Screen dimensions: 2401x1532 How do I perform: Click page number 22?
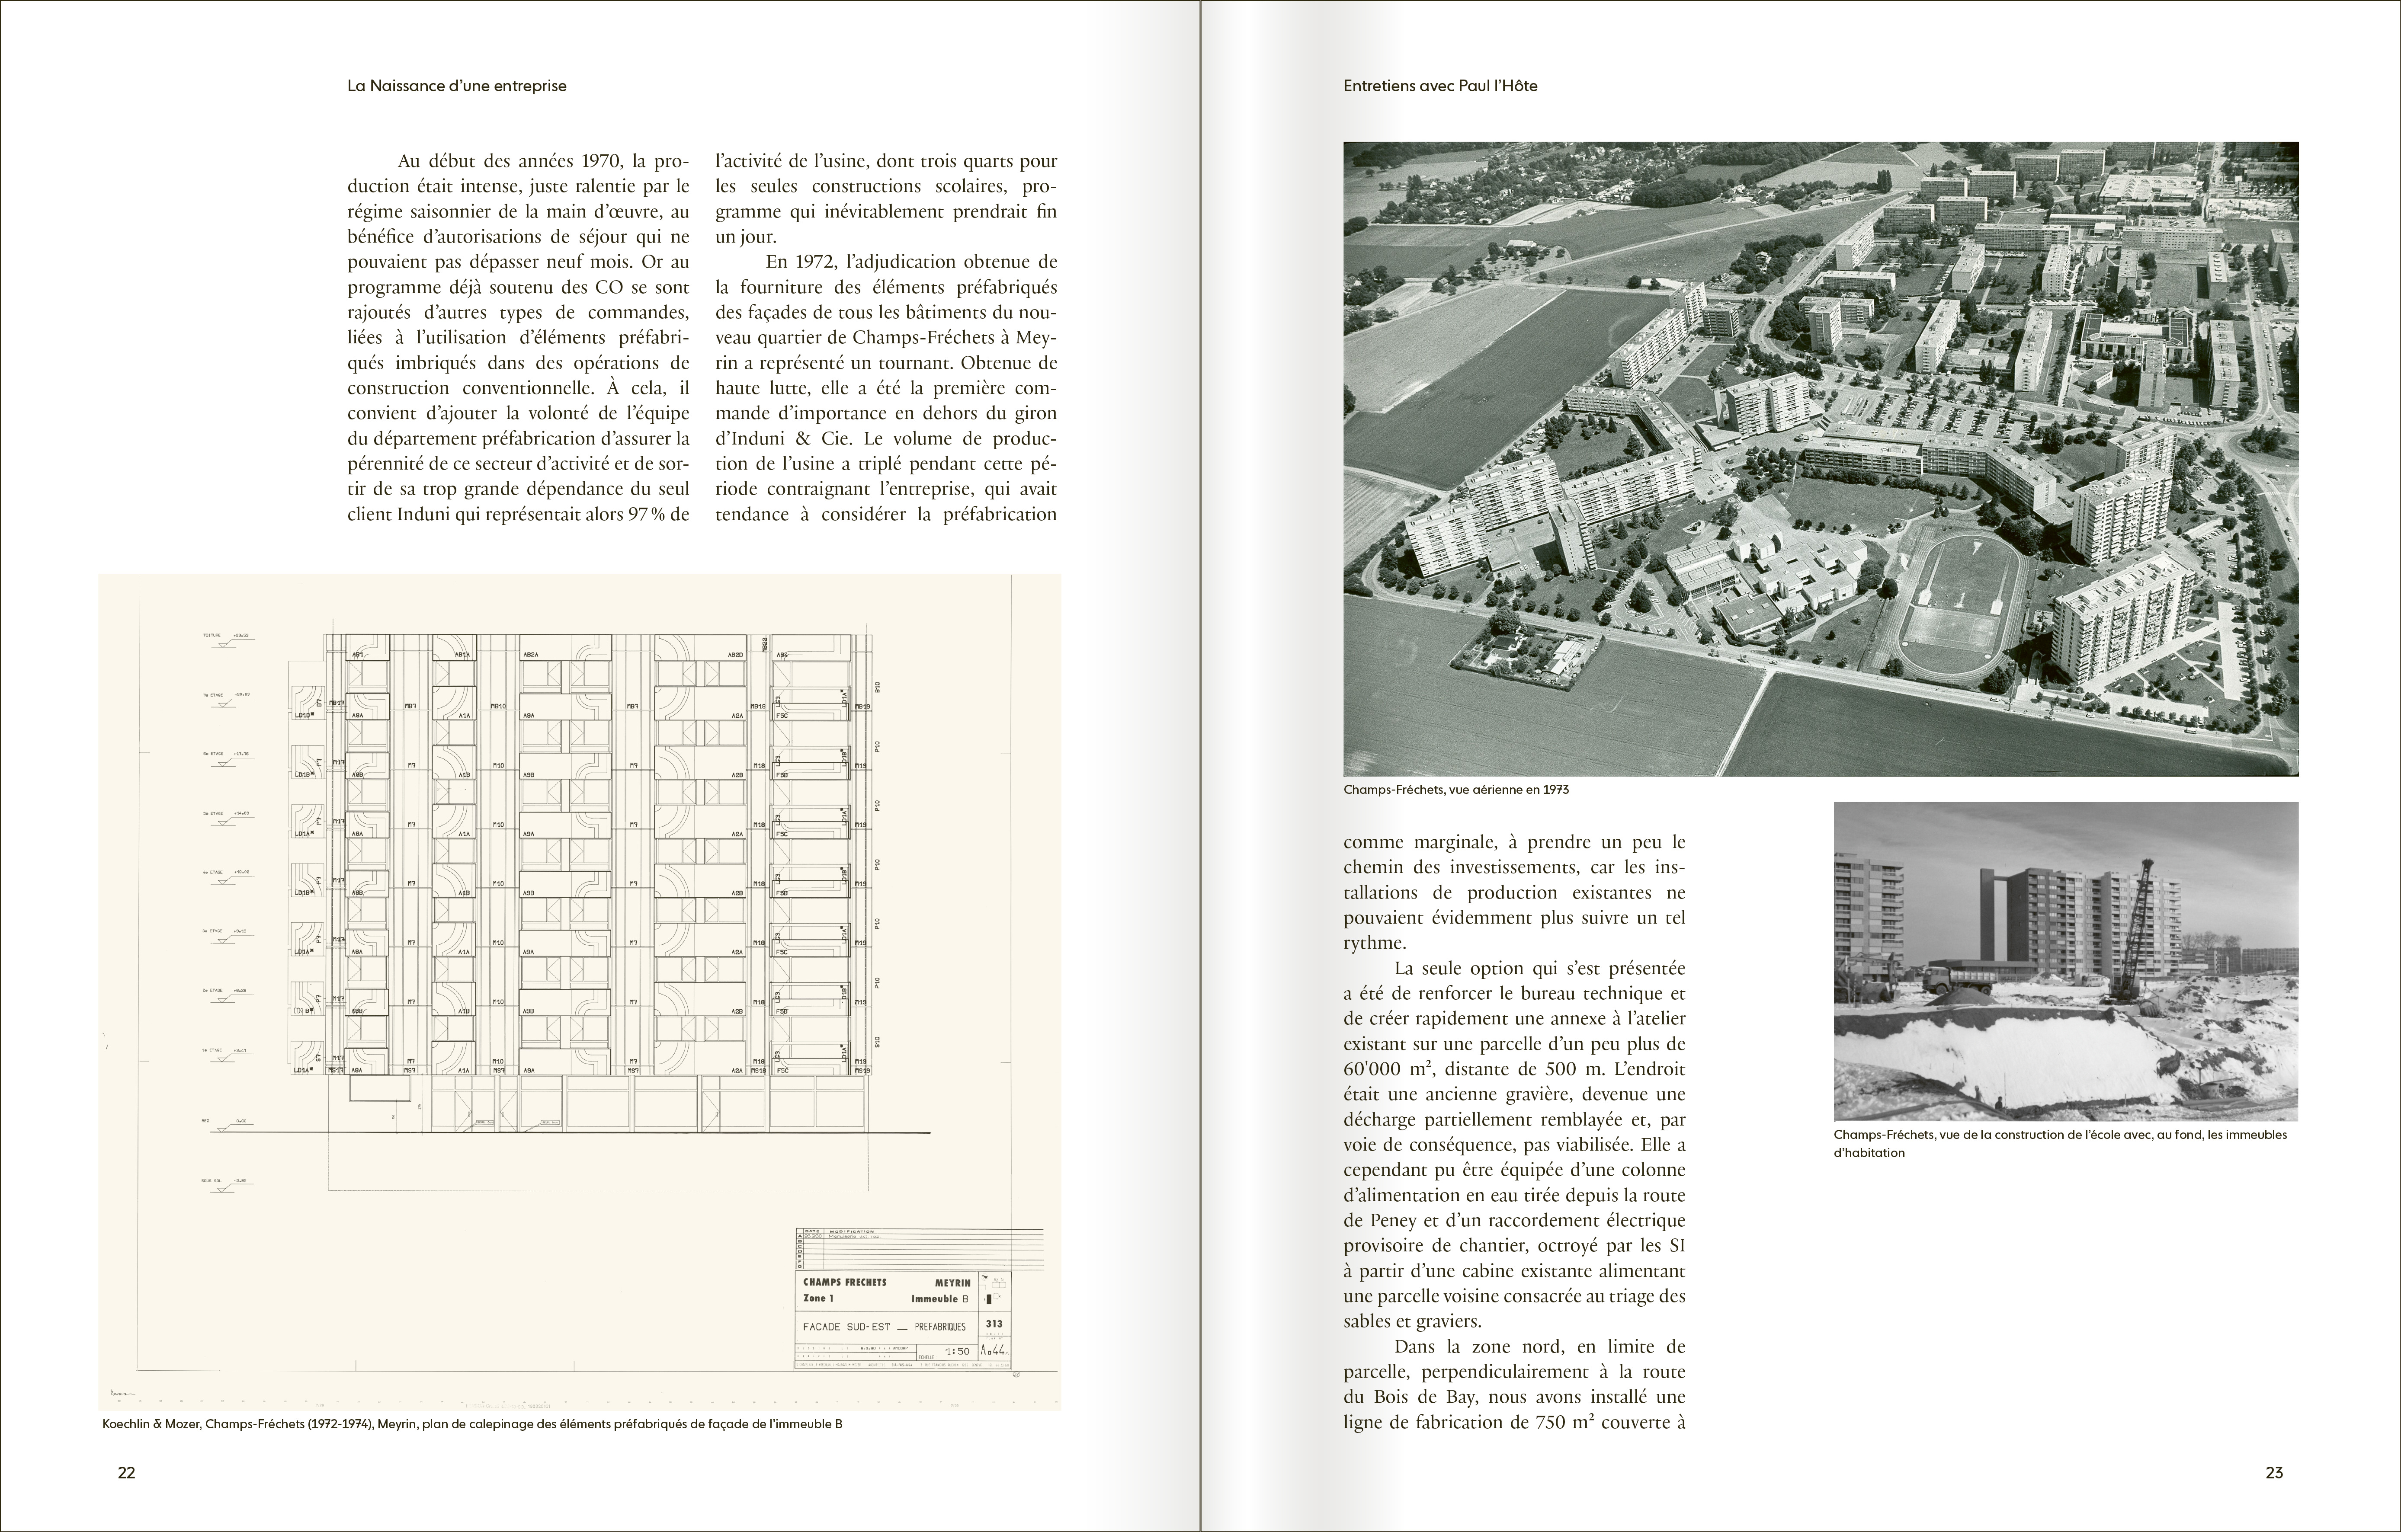pyautogui.click(x=127, y=1473)
